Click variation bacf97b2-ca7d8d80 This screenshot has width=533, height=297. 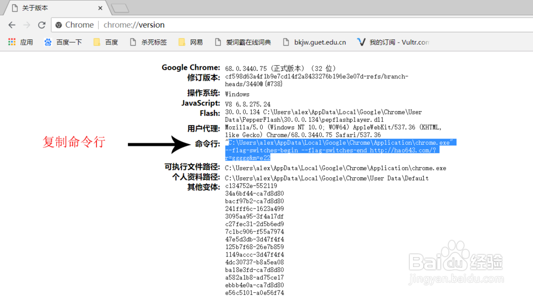click(254, 201)
